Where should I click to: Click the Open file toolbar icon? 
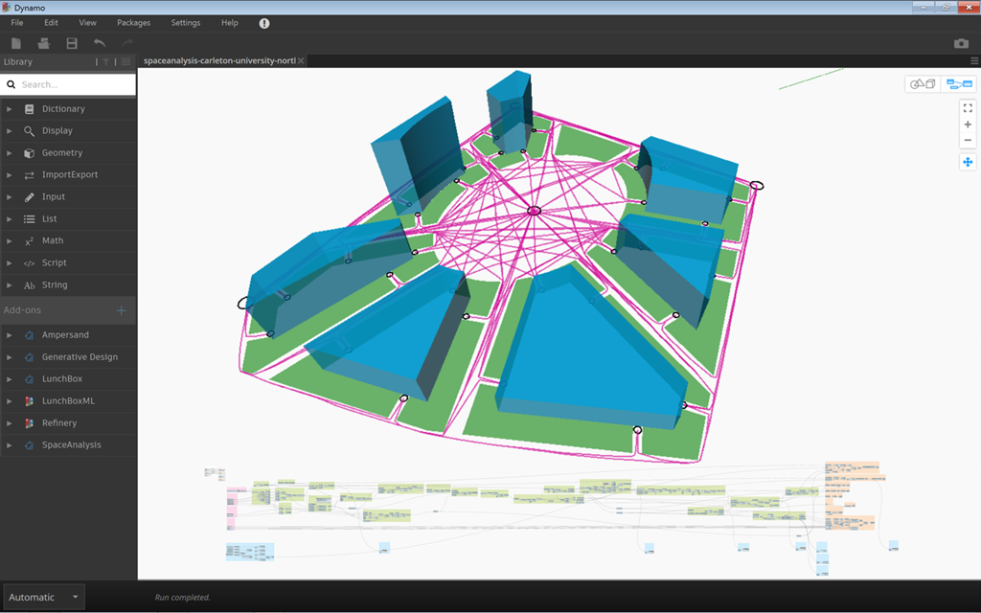coord(43,43)
